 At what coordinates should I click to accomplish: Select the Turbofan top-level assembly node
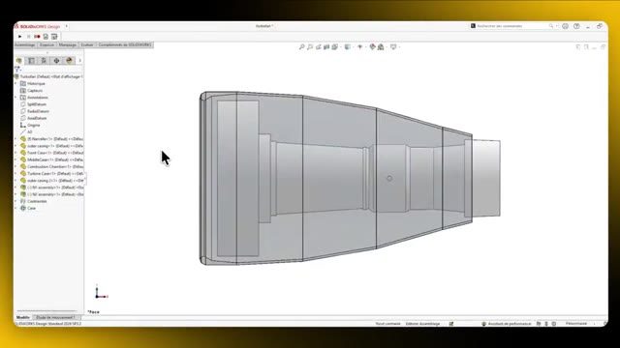(x=48, y=76)
